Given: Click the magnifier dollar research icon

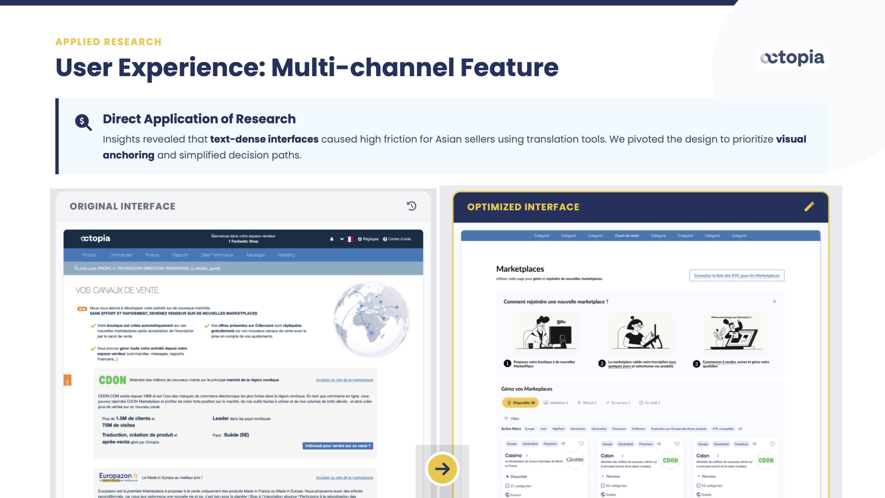Looking at the screenshot, I should (x=83, y=122).
